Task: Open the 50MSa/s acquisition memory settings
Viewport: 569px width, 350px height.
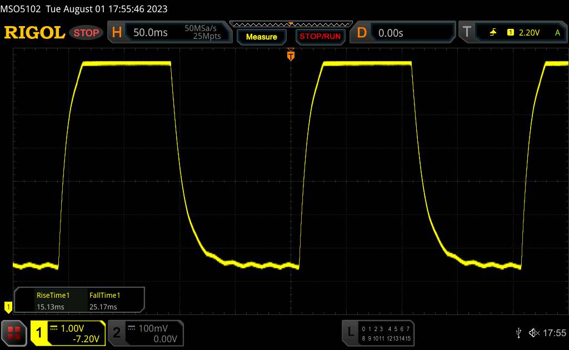Action: pyautogui.click(x=203, y=33)
